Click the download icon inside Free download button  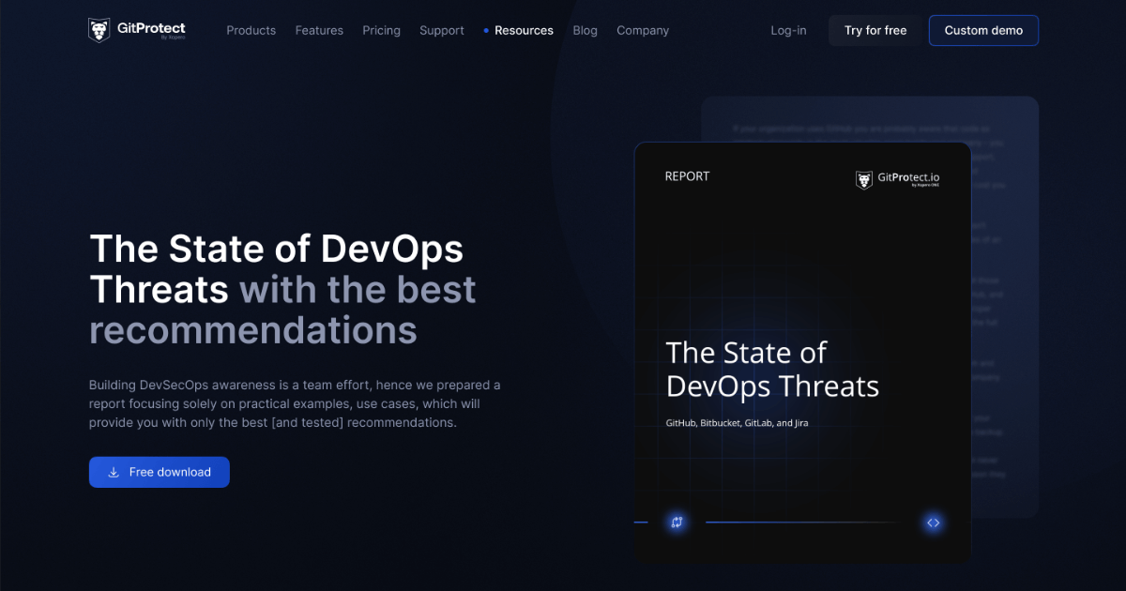114,472
